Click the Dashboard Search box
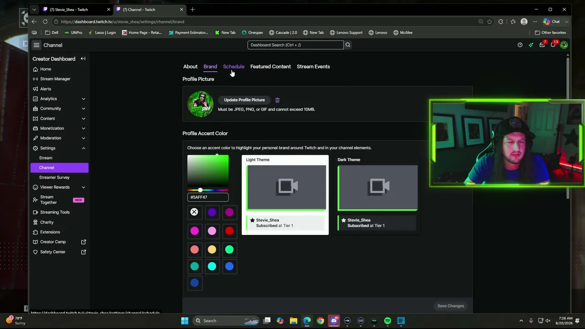The width and height of the screenshot is (585, 329). 295,45
